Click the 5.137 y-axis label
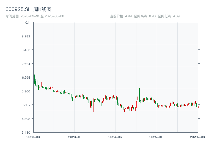Image resolution: width=220 pixels, height=165 pixels. click(x=27, y=105)
